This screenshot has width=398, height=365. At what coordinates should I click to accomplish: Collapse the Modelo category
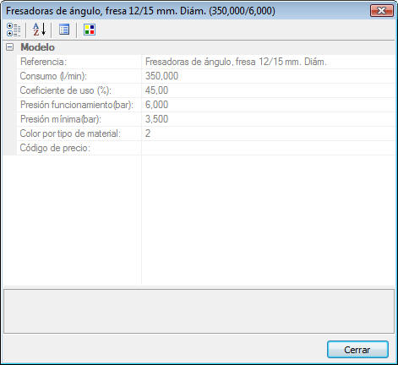click(9, 47)
